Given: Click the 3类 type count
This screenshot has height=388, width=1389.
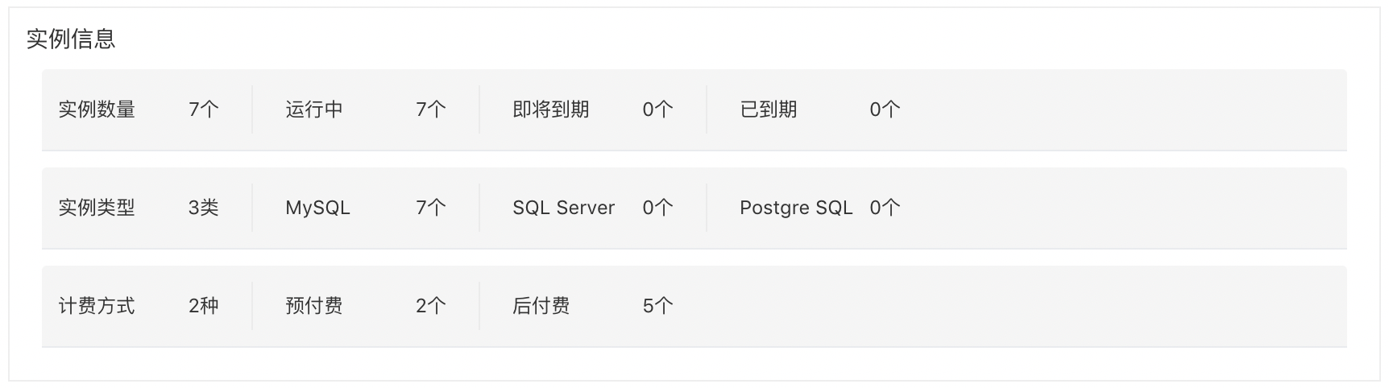Looking at the screenshot, I should pyautogui.click(x=204, y=208).
